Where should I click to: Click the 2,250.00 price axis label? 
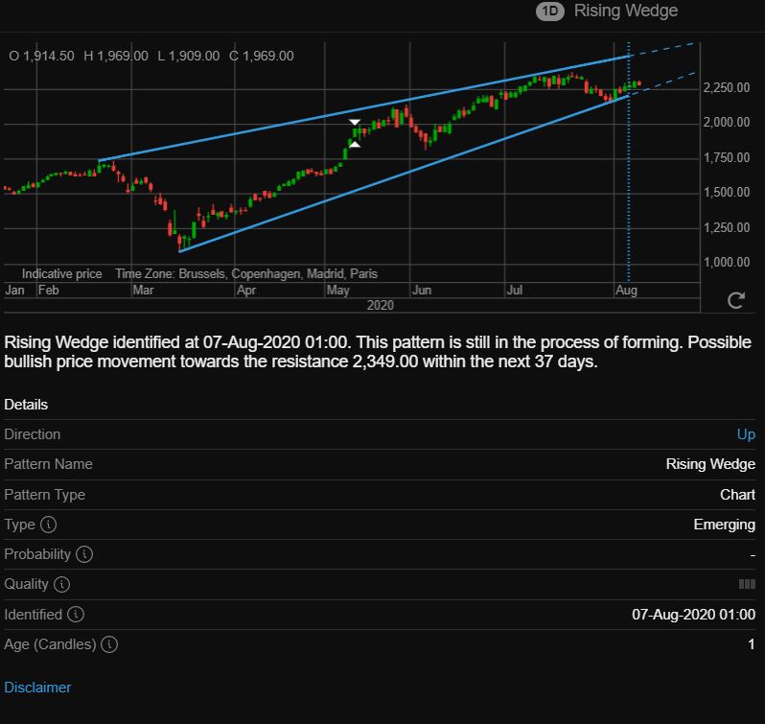727,87
